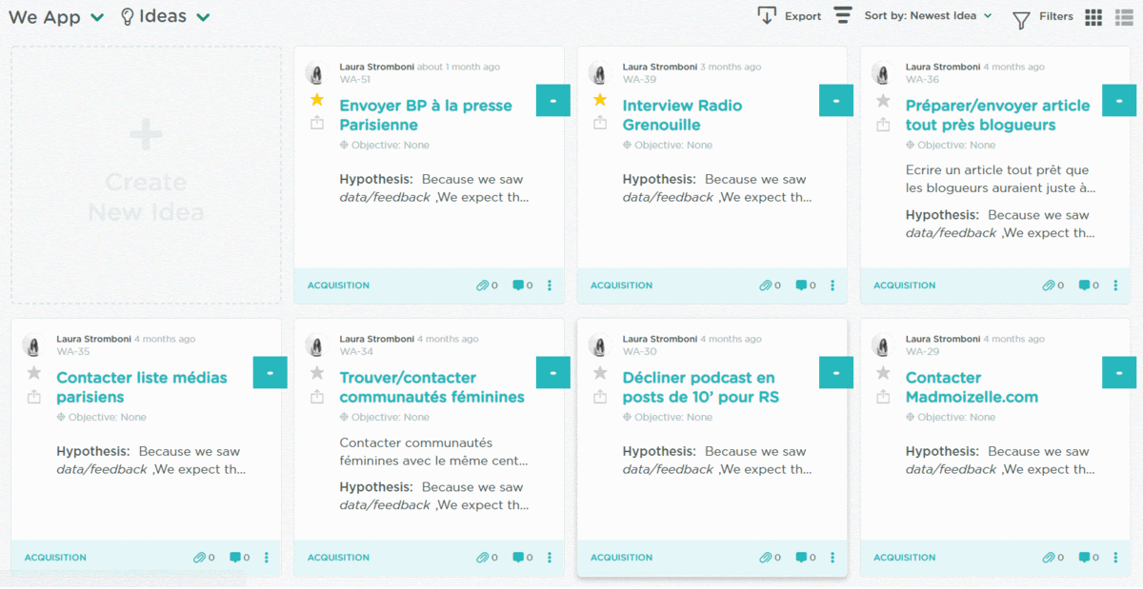Open the Contacter Madmoizelle.com idea title
The height and width of the screenshot is (589, 1143).
coord(972,387)
